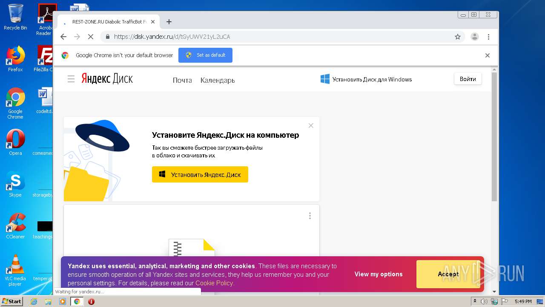Click the volume speaker tray icon
Screen dimensions: 545x307
pyautogui.click(x=485, y=301)
